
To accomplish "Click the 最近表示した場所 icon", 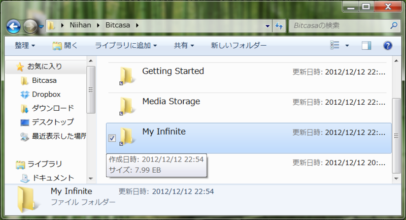I will [24, 137].
